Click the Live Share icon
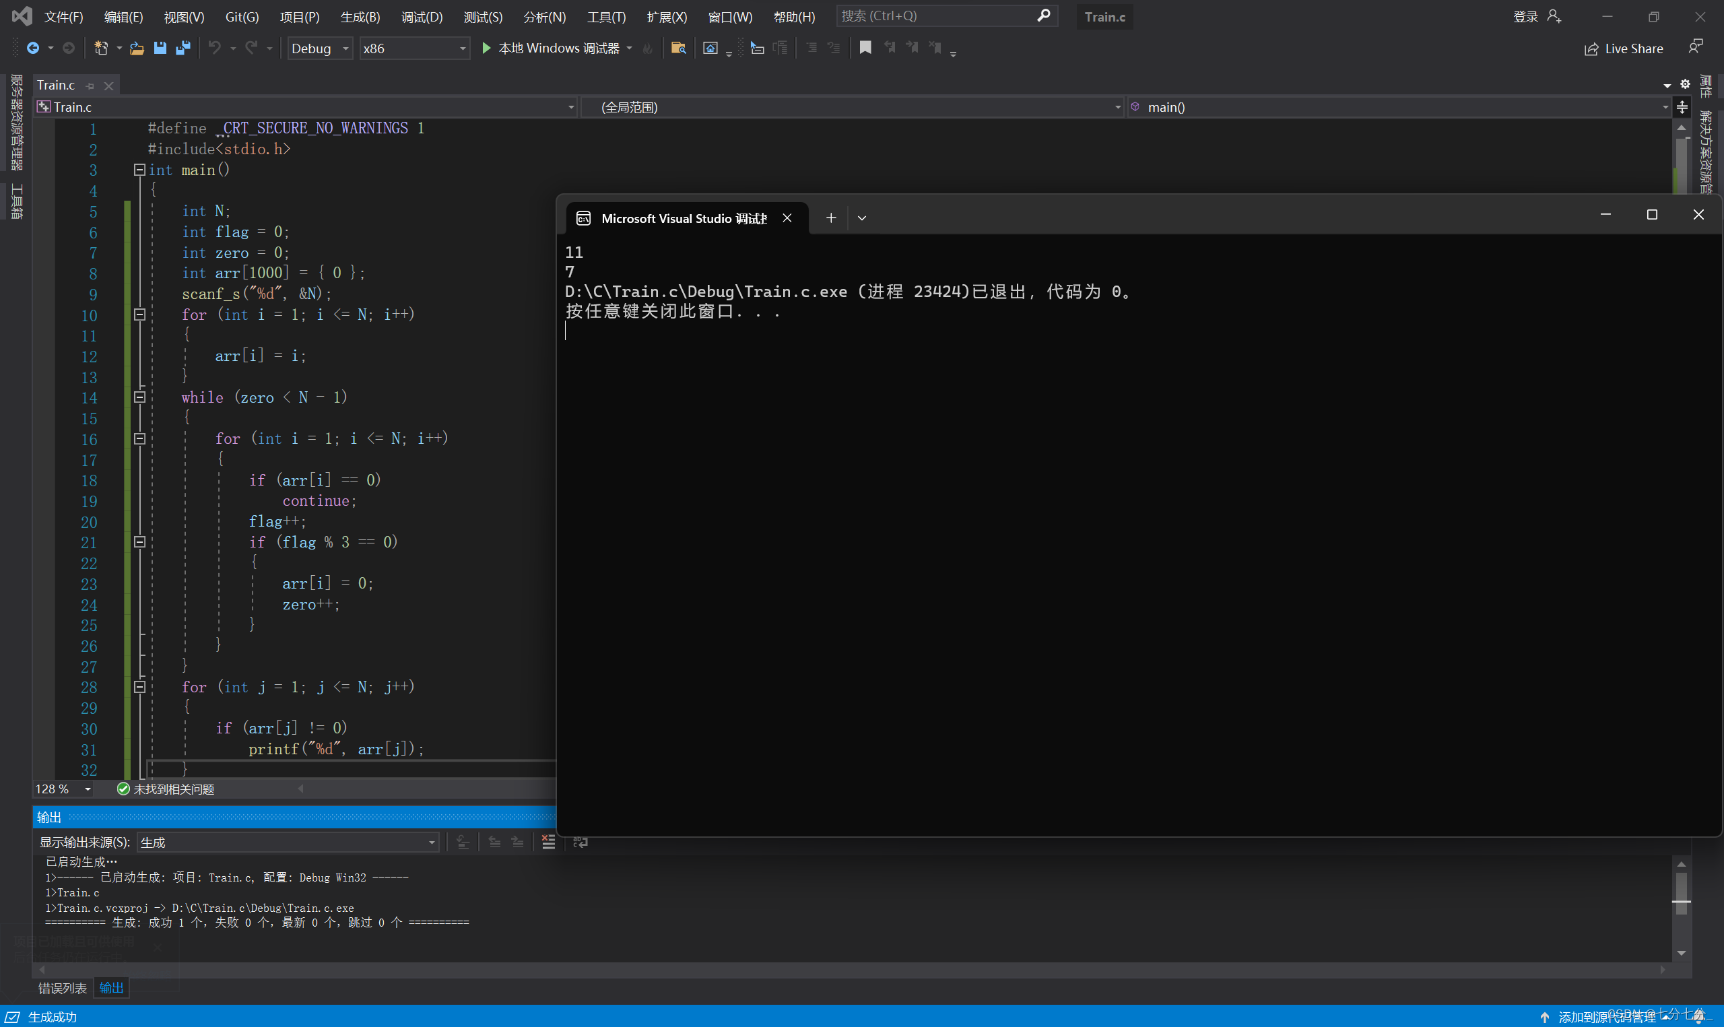1724x1027 pixels. (1591, 49)
